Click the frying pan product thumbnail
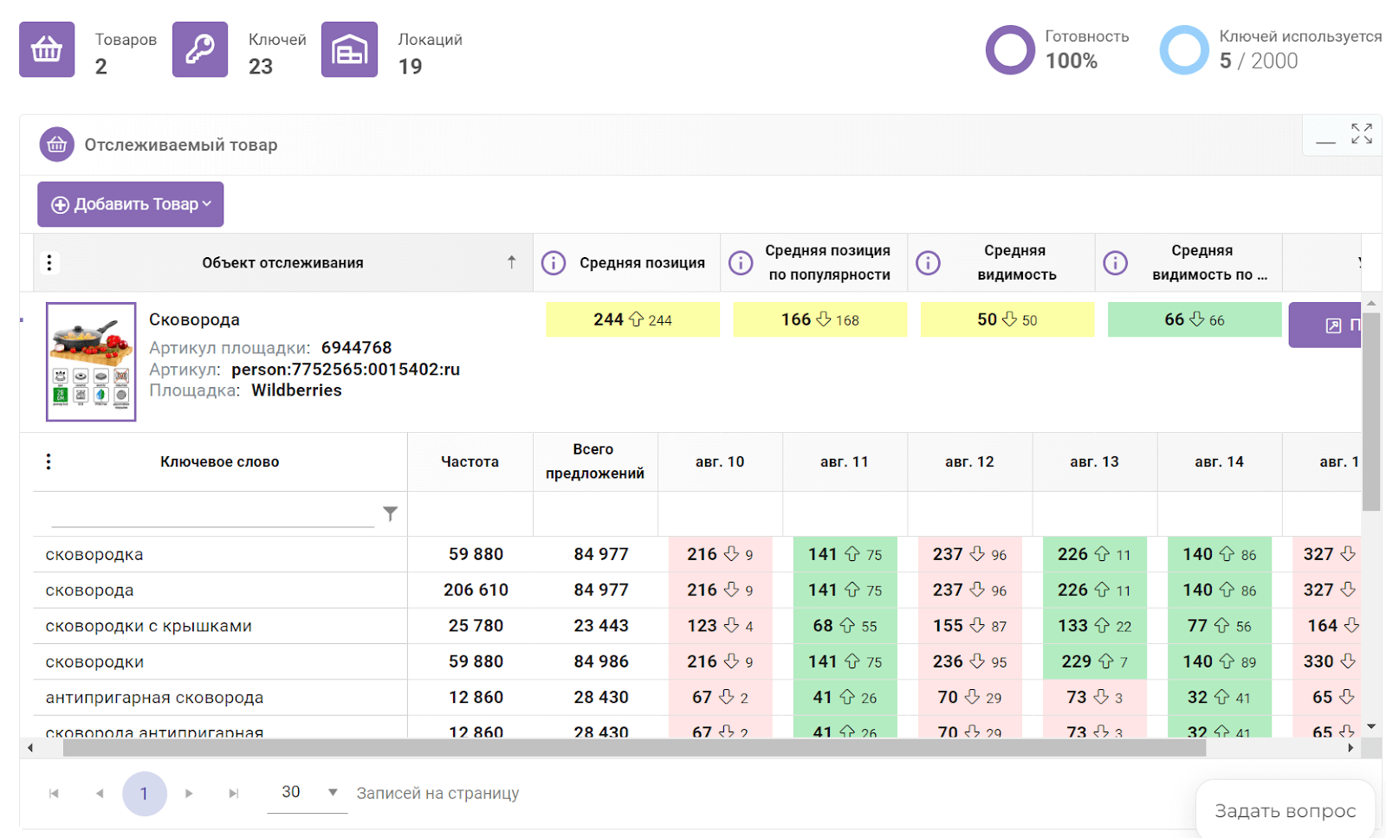 [91, 362]
